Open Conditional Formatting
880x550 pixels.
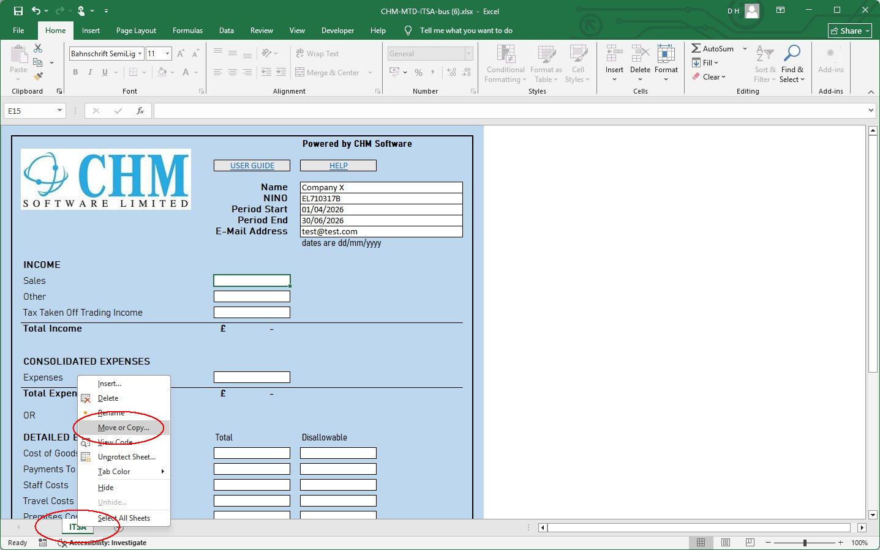click(x=506, y=64)
